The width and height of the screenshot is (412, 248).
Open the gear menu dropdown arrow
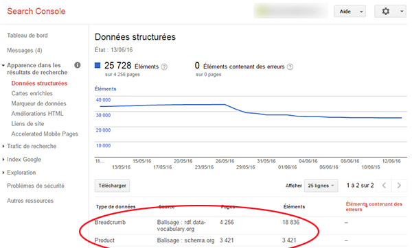[x=402, y=12]
